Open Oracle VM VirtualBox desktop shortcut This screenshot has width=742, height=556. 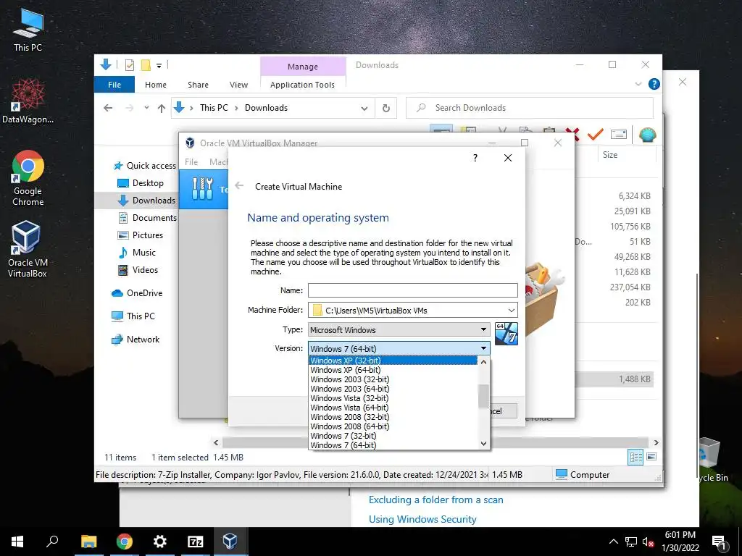28,249
